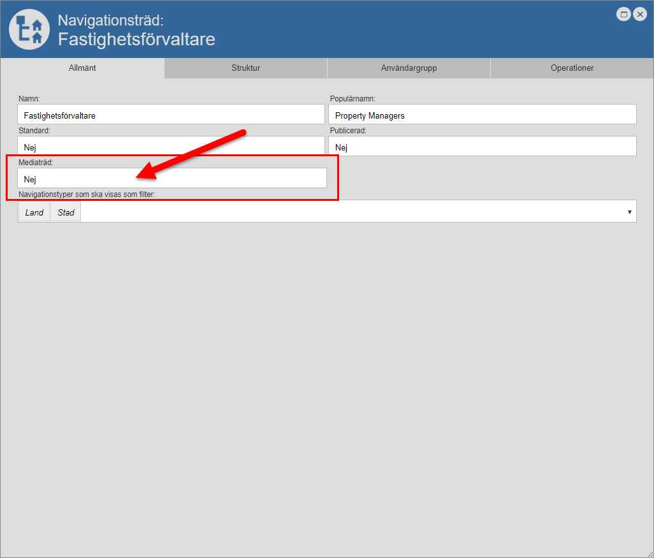Image resolution: width=654 pixels, height=558 pixels.
Task: Click the navigation tree icon in header
Action: 29,29
